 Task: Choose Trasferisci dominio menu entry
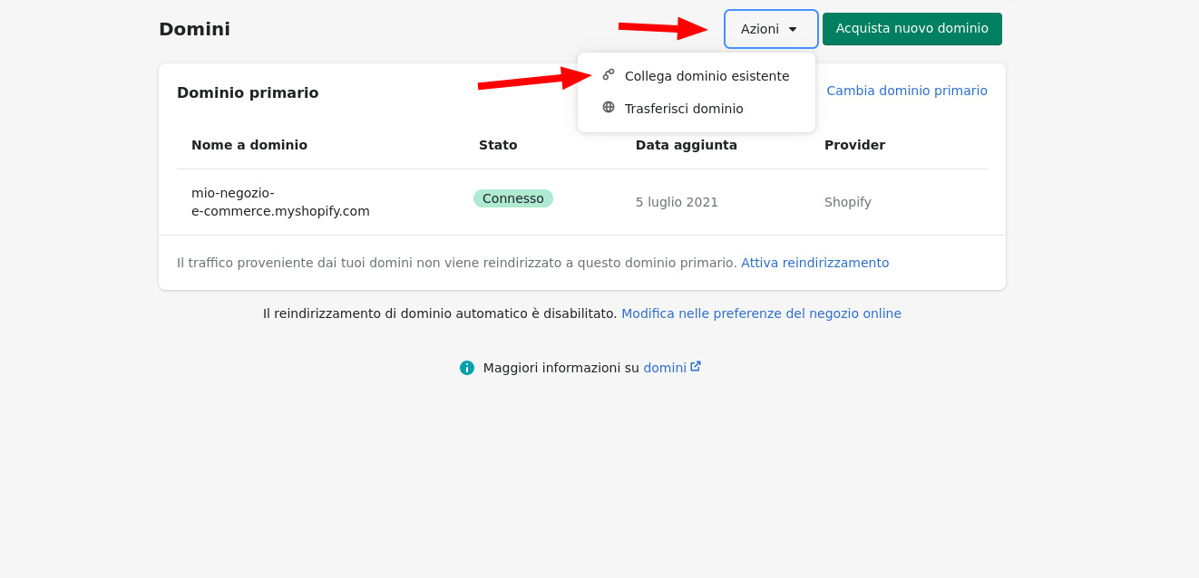[x=697, y=109]
